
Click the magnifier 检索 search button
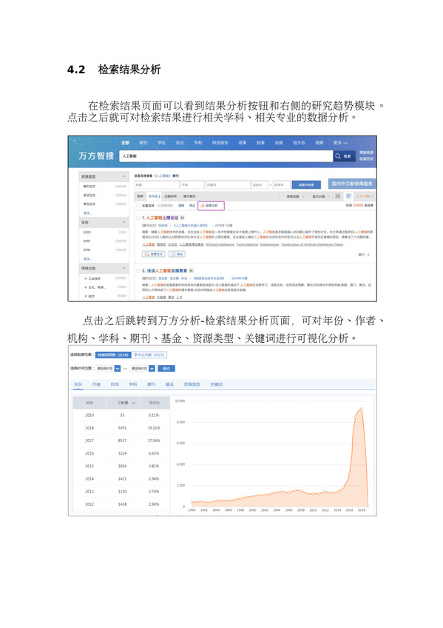[x=344, y=156]
